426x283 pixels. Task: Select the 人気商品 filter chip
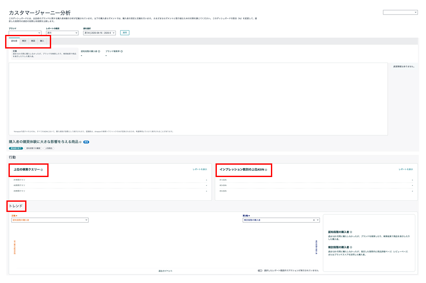49,149
